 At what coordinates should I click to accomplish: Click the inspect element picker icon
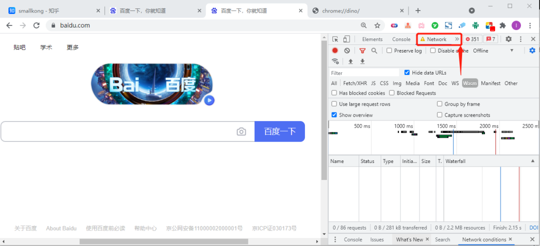pos(335,39)
